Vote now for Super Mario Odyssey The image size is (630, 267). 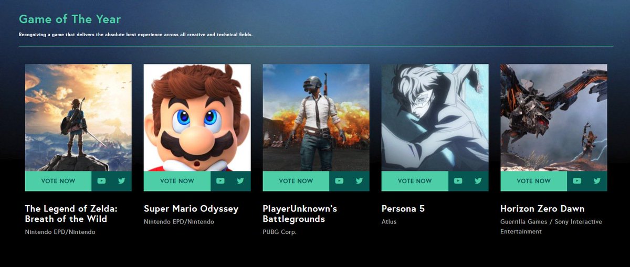click(177, 181)
